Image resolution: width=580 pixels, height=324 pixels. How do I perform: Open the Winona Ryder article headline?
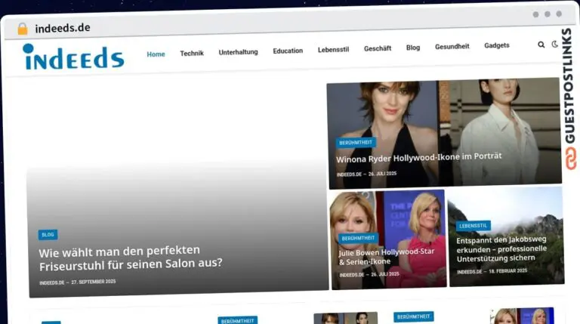pyautogui.click(x=418, y=157)
